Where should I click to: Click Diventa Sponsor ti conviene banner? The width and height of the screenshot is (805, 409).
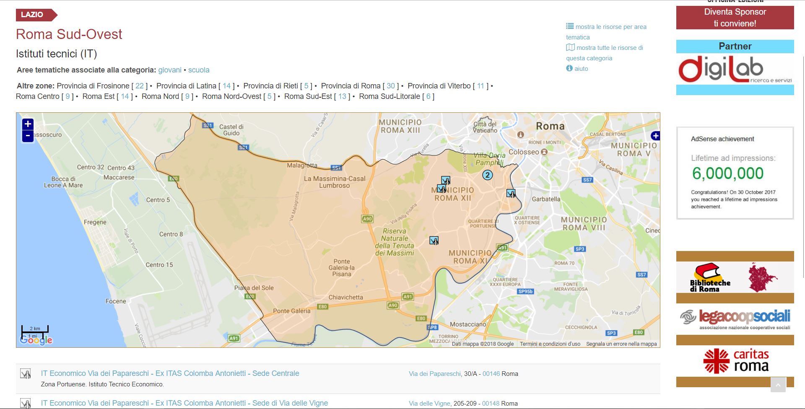tap(735, 18)
